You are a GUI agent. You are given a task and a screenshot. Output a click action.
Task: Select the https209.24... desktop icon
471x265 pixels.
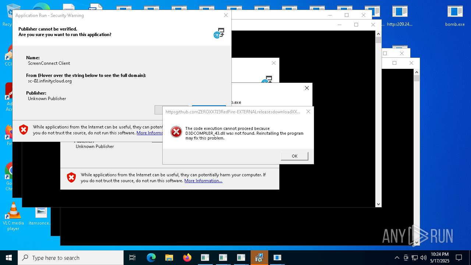(x=400, y=16)
